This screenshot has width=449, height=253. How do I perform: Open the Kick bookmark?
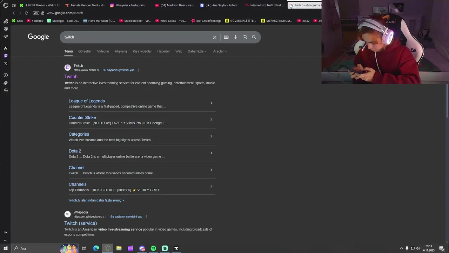[x=18, y=21]
